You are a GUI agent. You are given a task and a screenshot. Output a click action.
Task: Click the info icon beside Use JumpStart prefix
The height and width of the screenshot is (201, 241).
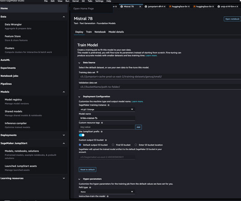(101, 131)
